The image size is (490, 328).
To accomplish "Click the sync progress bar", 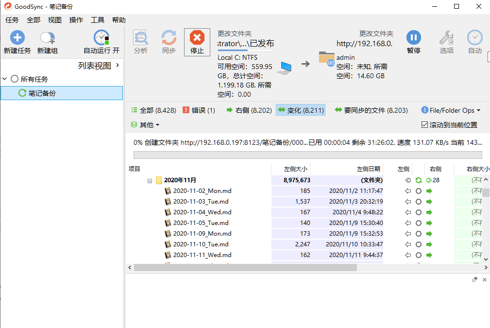I will coord(307,155).
